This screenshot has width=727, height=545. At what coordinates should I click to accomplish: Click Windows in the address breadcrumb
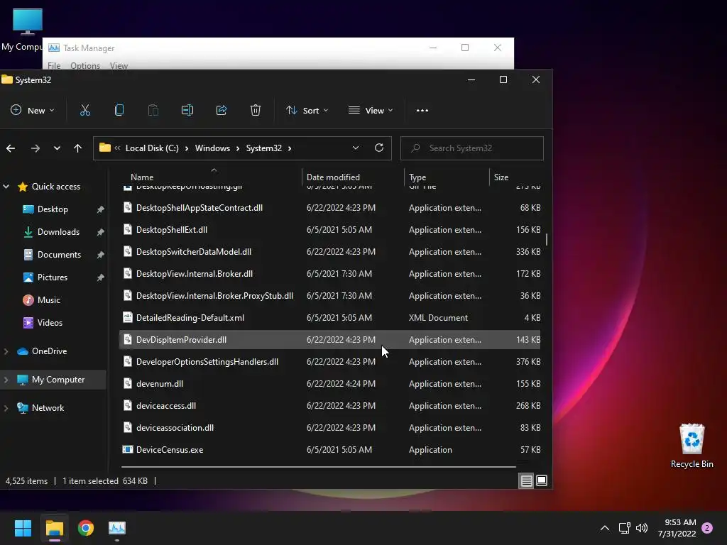tap(212, 148)
